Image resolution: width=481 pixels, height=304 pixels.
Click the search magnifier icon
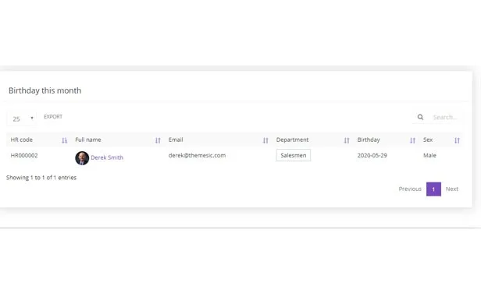tap(420, 117)
